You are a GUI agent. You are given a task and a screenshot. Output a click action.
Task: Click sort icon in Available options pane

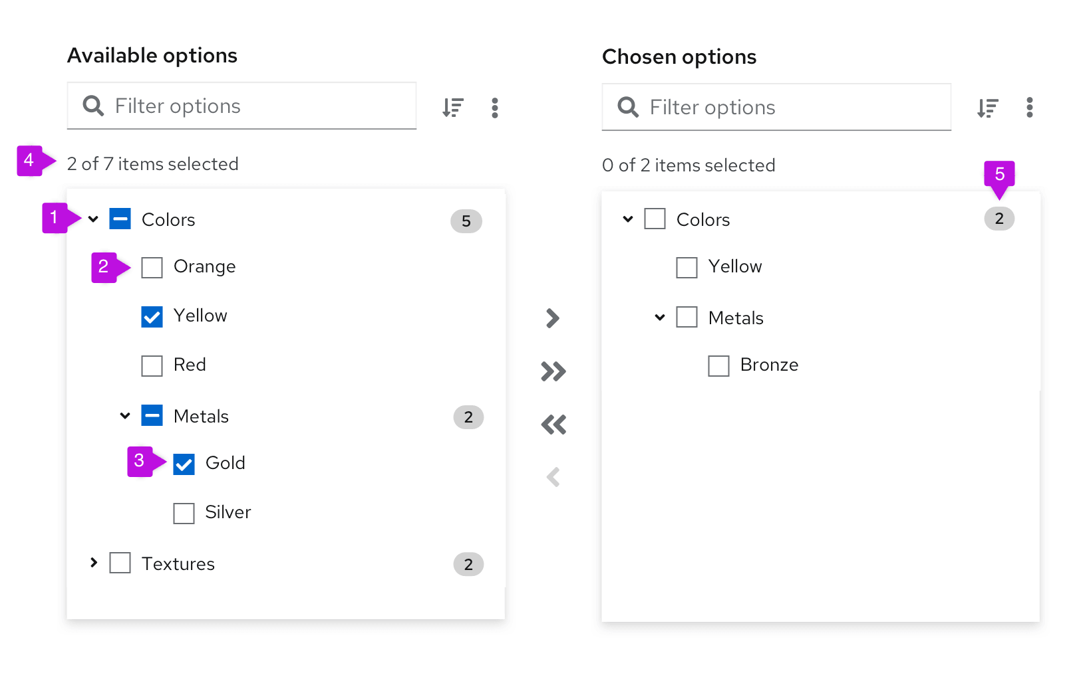click(453, 107)
